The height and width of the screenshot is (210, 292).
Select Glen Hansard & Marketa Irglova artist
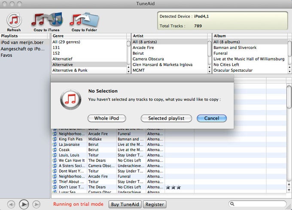coord(170,64)
